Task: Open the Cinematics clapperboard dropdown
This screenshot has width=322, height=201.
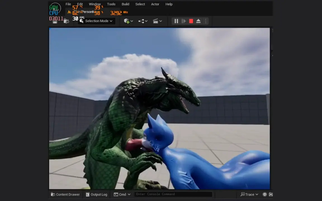Action: [158, 21]
